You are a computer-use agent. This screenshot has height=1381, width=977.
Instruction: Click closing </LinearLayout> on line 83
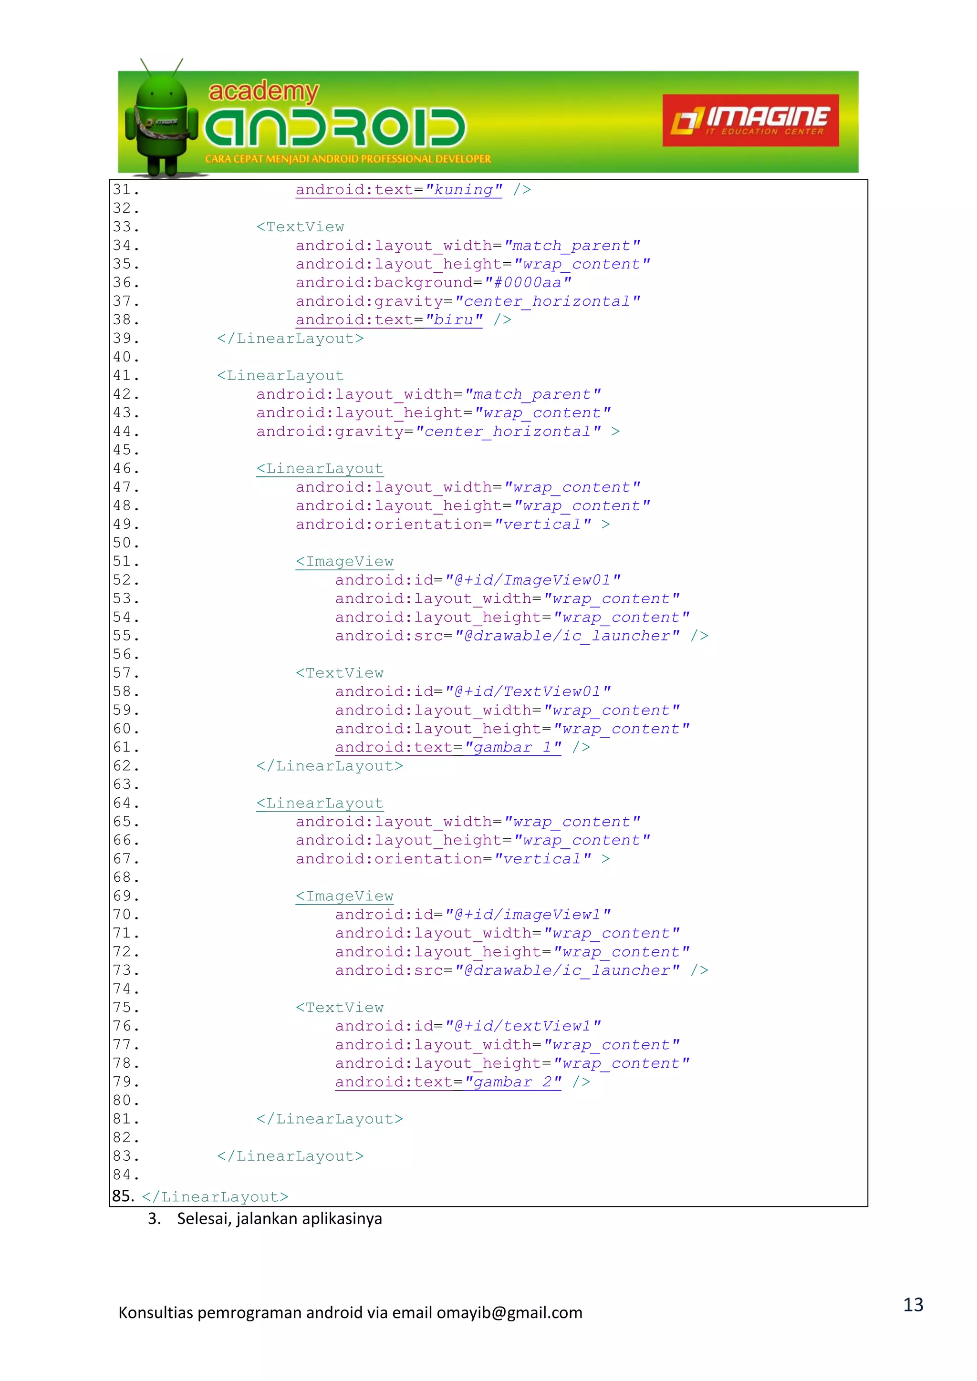point(290,1157)
